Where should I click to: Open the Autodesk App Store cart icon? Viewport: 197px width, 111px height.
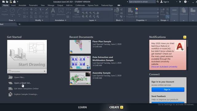pyautogui.click(x=180, y=2)
